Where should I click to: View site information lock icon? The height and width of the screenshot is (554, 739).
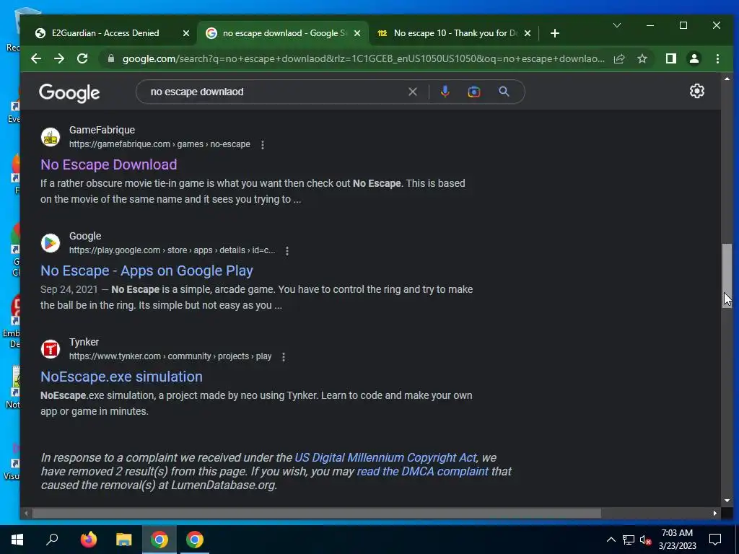pos(111,58)
